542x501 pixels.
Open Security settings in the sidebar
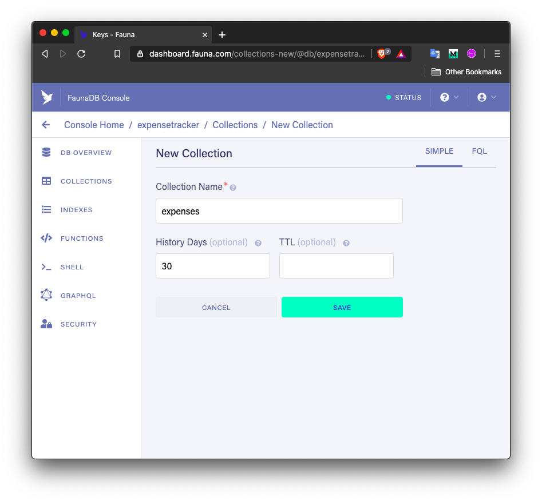pos(78,324)
